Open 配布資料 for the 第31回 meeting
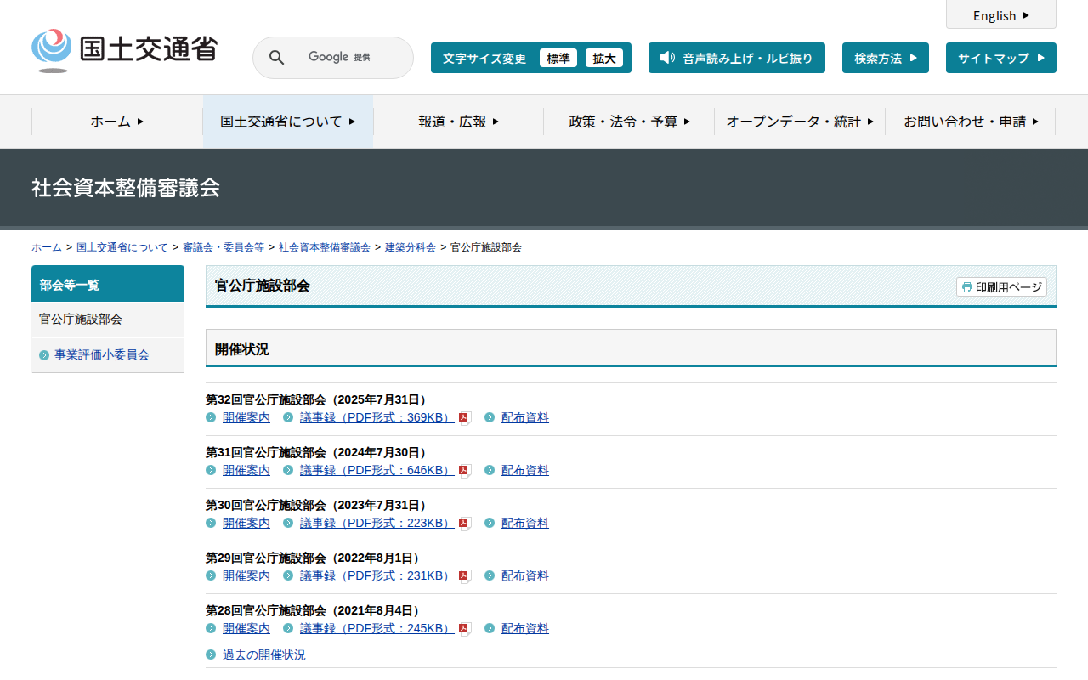Screen dimensions: 1088x680 tap(524, 471)
